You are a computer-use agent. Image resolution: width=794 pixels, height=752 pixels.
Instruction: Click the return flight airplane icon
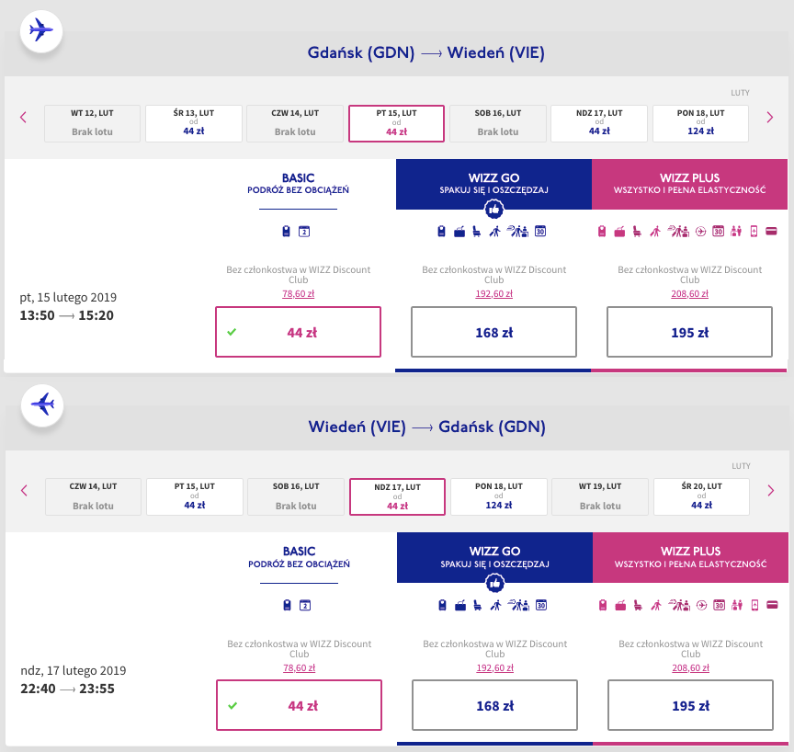coord(41,403)
